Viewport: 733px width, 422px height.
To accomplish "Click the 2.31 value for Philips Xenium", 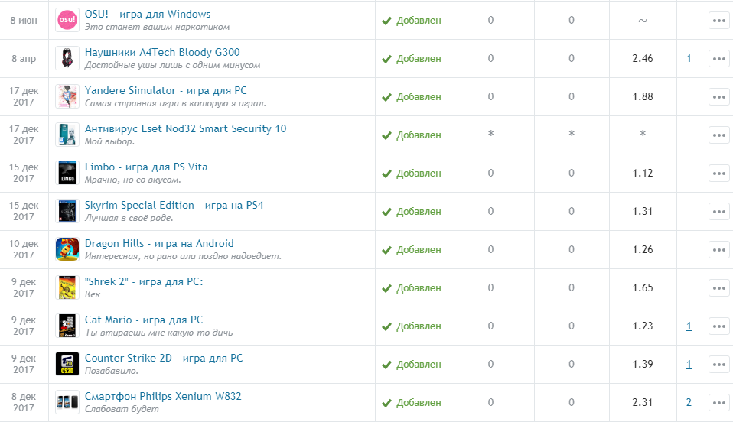I will [642, 402].
